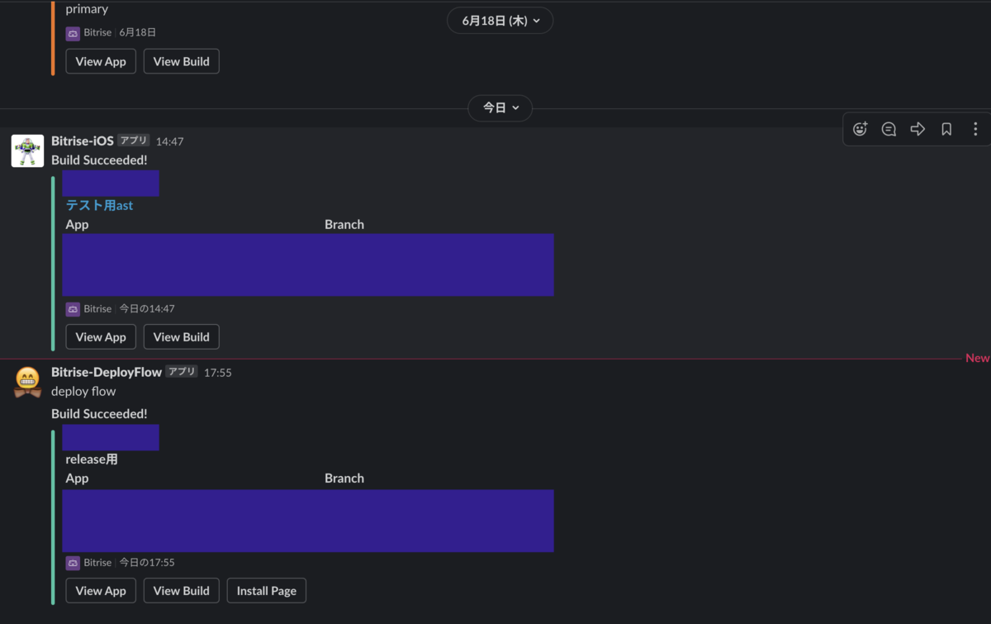Click the 今日の17:55 footer text

click(x=147, y=563)
